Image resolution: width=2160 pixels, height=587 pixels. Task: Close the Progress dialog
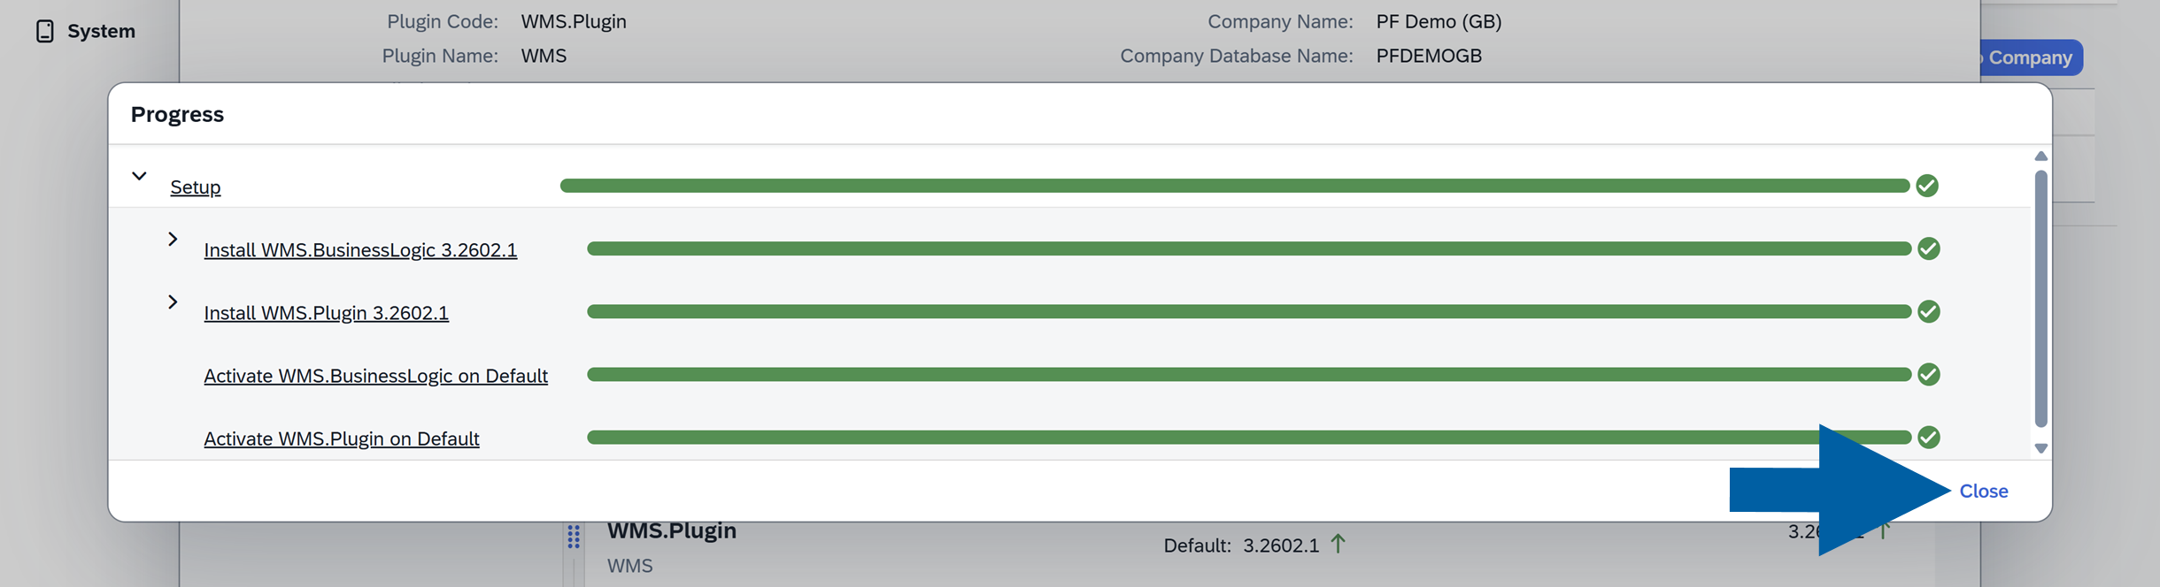[1983, 492]
